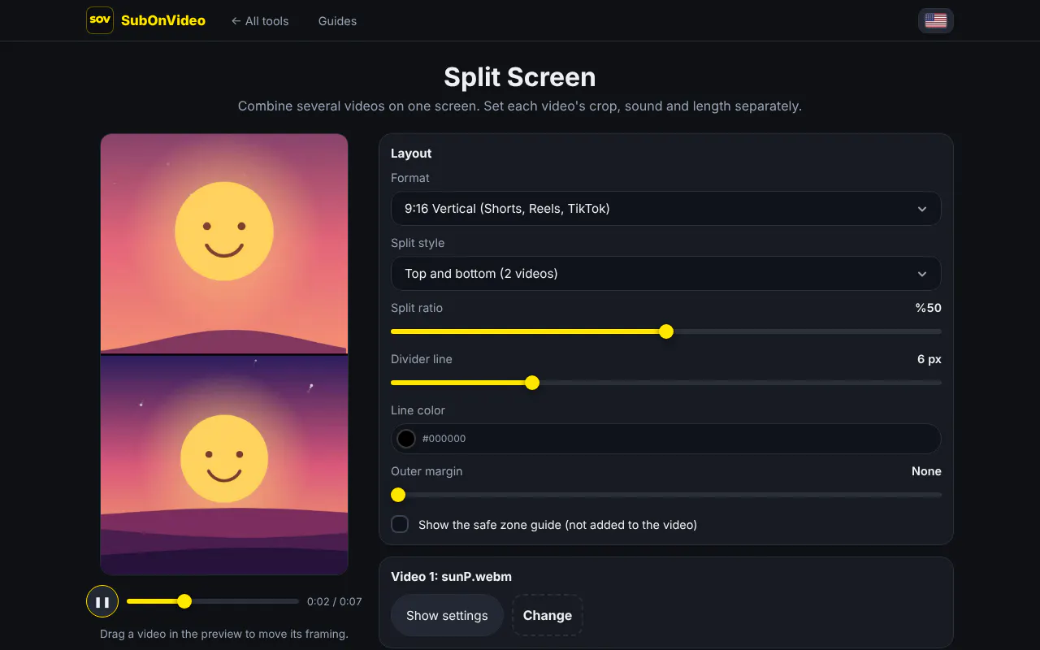
Task: Click the playback progress slider knob
Action: pyautogui.click(x=184, y=601)
